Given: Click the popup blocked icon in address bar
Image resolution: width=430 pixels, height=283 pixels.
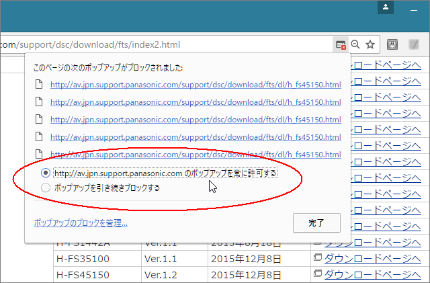Looking at the screenshot, I should coord(341,44).
